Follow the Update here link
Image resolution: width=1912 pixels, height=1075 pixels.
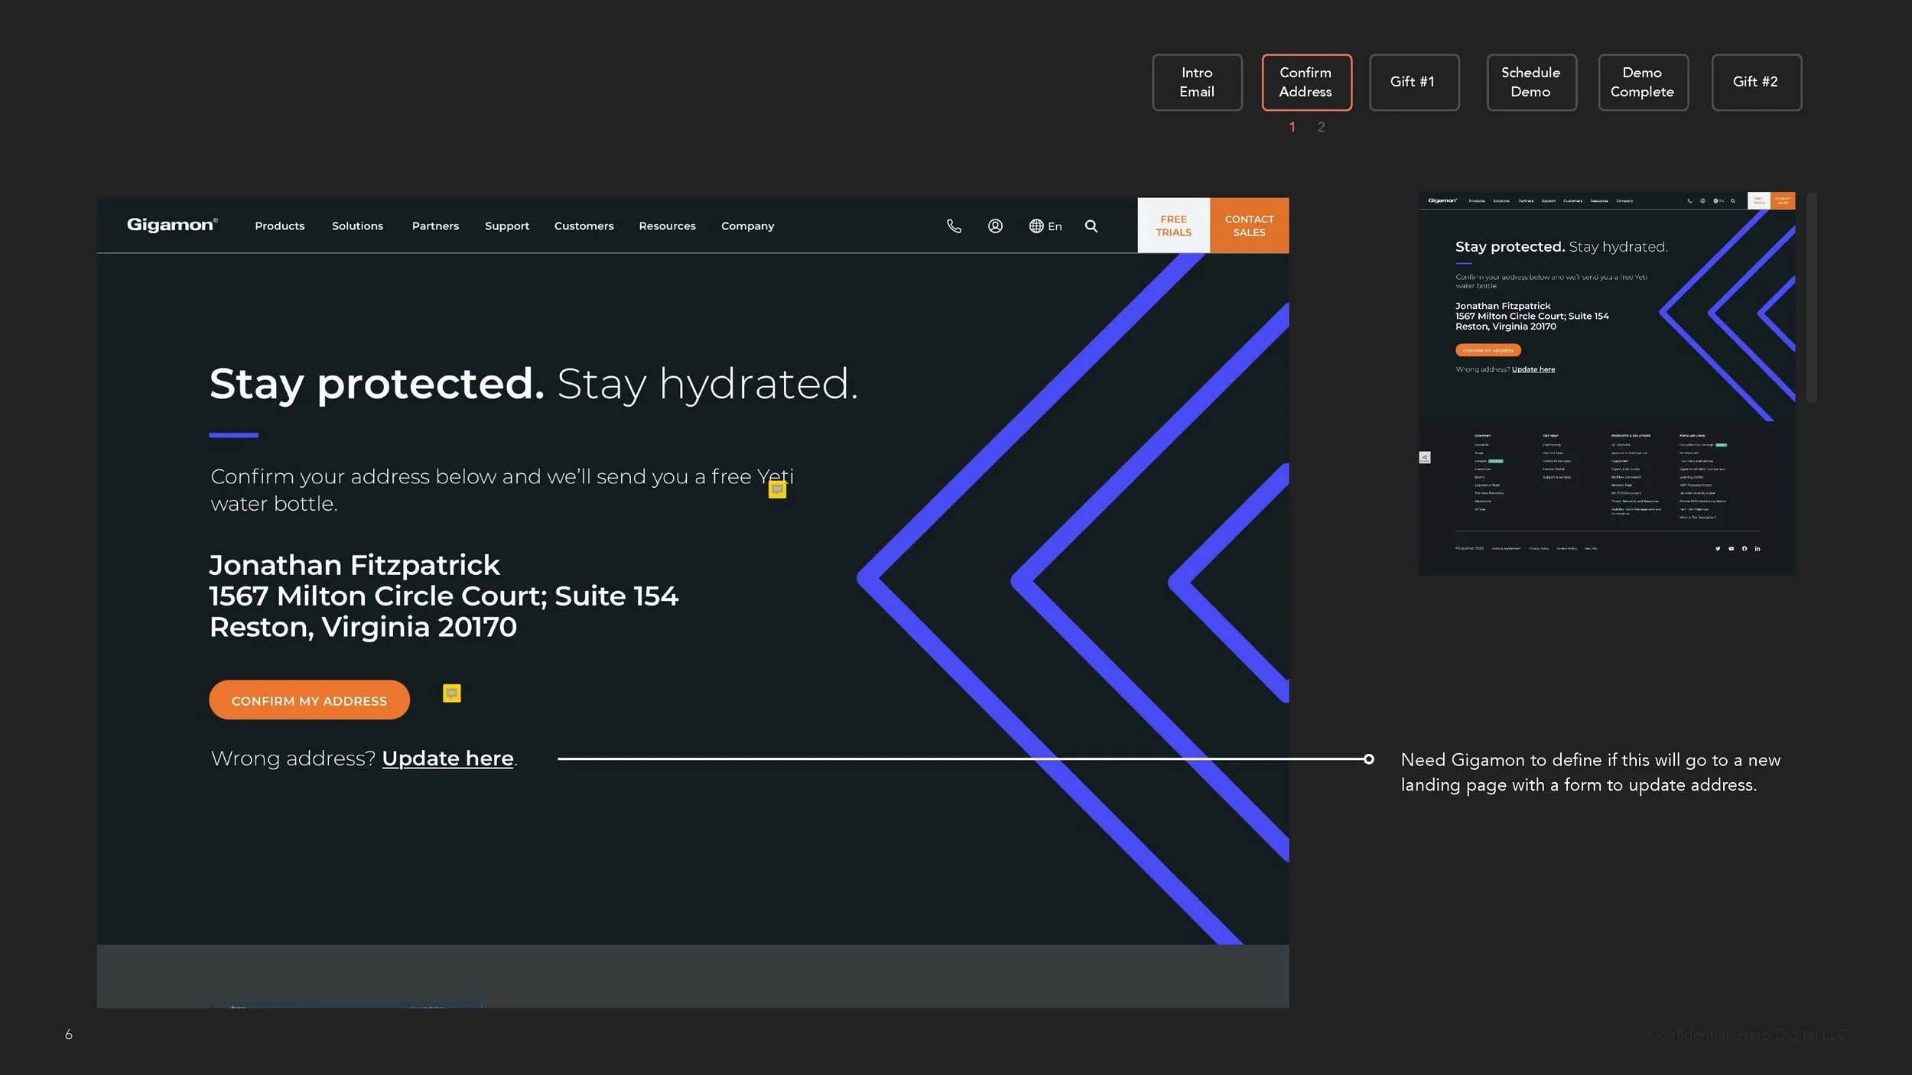tap(448, 758)
